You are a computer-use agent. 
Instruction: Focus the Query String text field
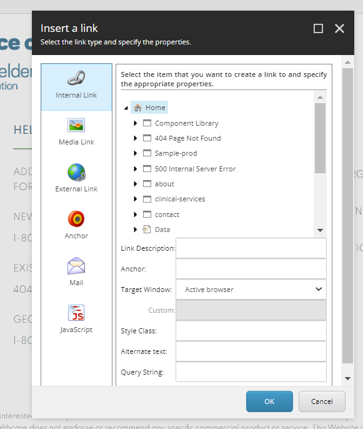point(251,372)
